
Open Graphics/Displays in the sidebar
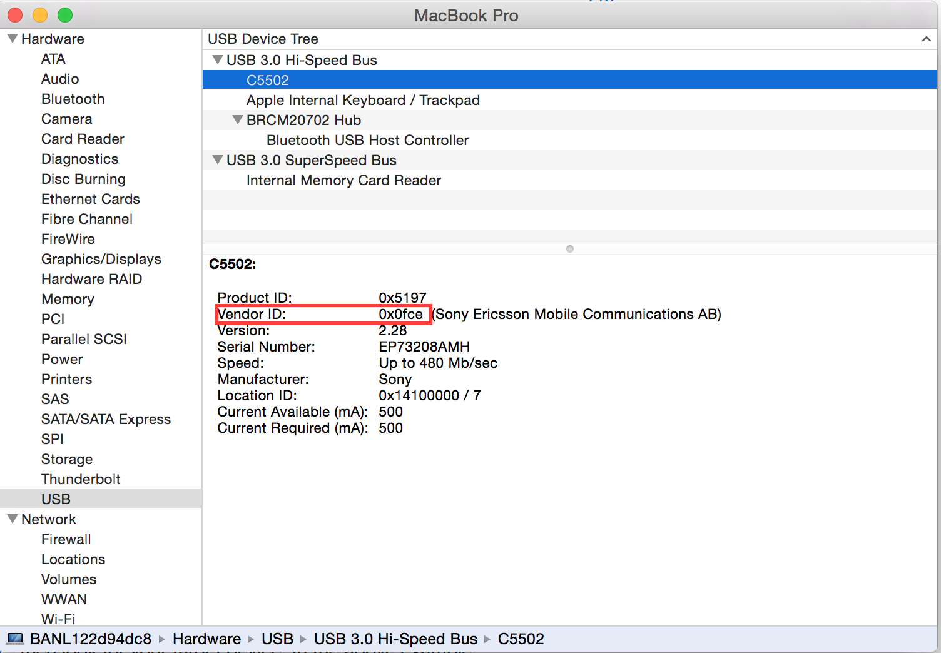point(101,259)
